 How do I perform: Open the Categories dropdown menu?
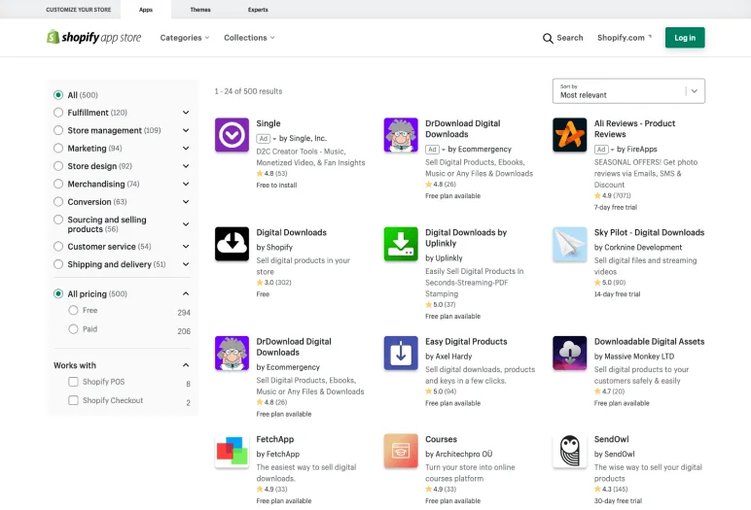pyautogui.click(x=185, y=38)
